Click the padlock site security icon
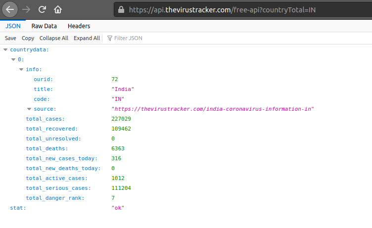Image resolution: width=372 pixels, height=228 pixels. tap(122, 9)
